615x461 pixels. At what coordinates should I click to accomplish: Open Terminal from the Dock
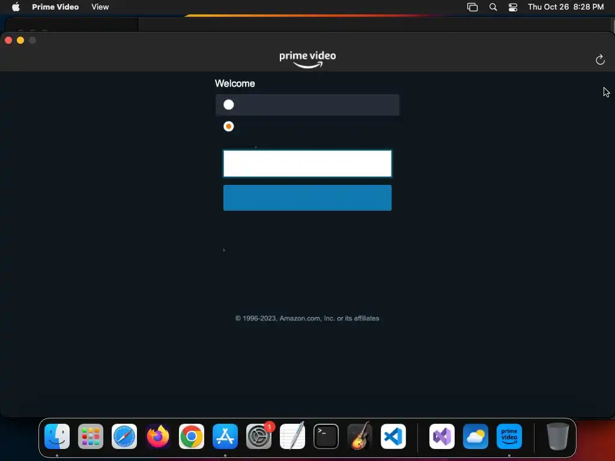(x=326, y=436)
